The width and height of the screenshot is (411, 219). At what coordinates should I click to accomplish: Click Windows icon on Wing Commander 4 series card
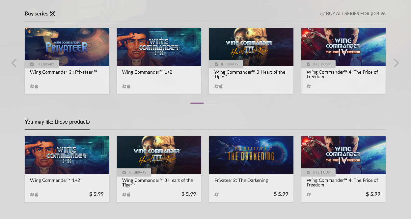[309, 86]
